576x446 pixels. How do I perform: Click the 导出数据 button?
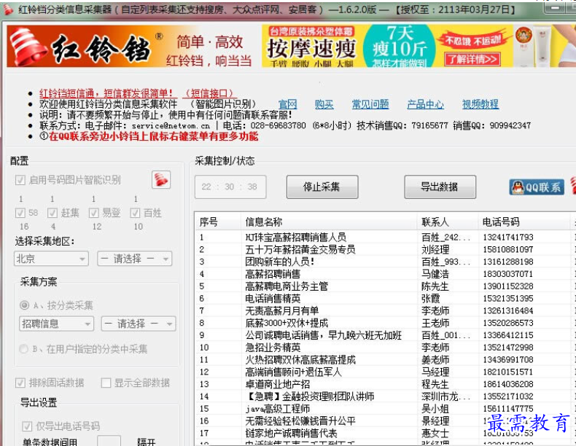point(440,187)
